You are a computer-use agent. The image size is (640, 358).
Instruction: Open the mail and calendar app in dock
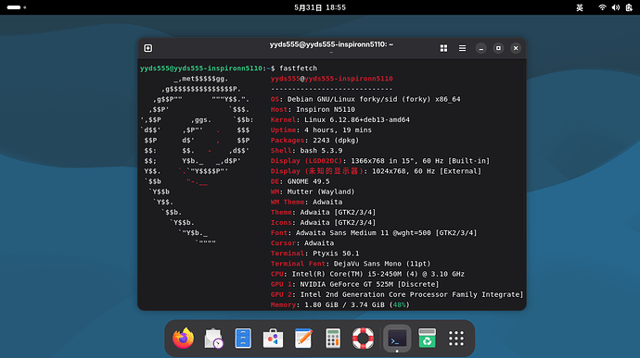pos(213,338)
